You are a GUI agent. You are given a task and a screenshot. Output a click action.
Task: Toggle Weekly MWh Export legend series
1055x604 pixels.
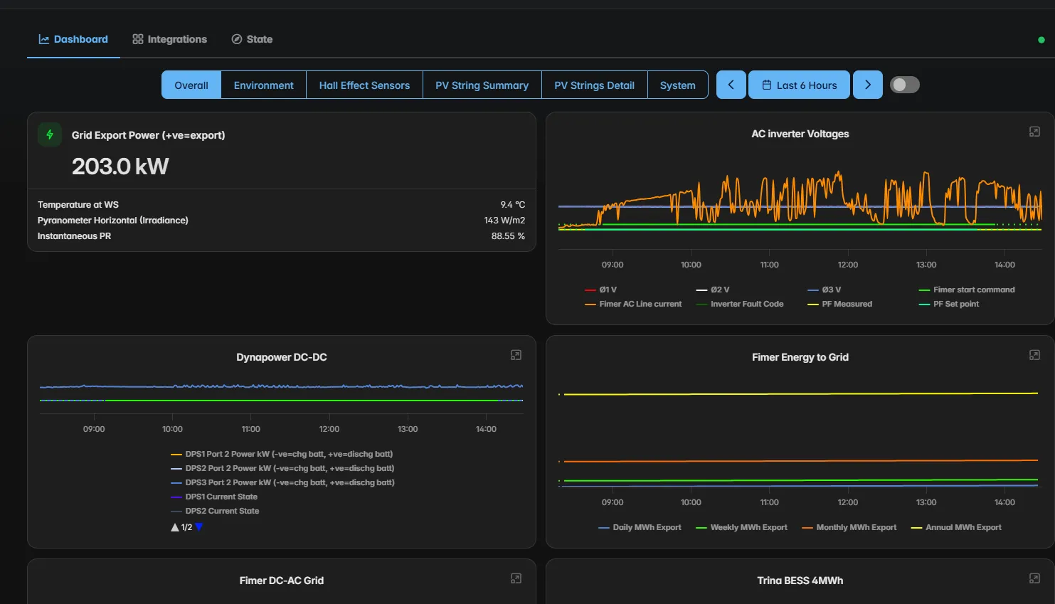tap(741, 527)
